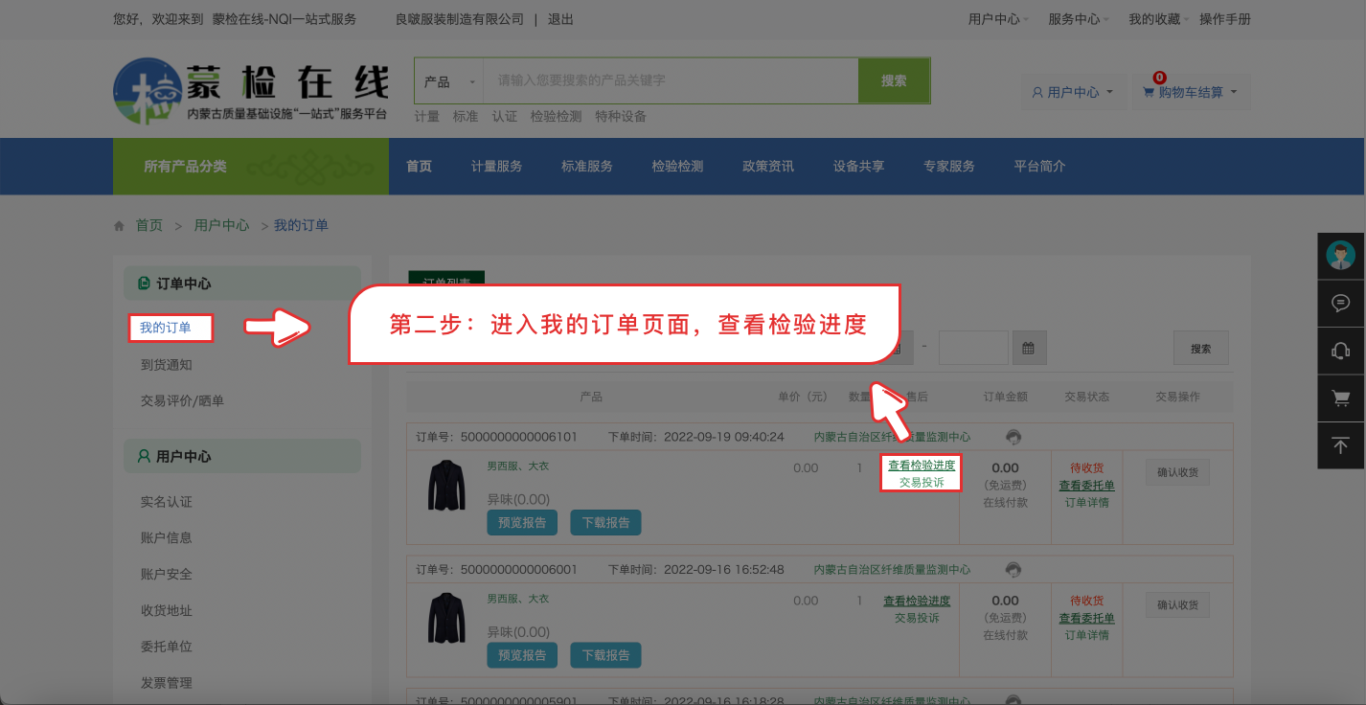This screenshot has height=705, width=1366.
Task: Open the 设备共享 nav item
Action: coord(858,167)
